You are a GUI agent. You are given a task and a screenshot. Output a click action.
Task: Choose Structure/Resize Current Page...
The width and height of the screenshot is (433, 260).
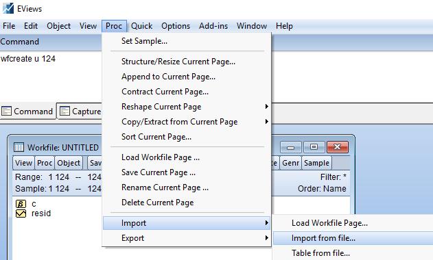(x=187, y=62)
